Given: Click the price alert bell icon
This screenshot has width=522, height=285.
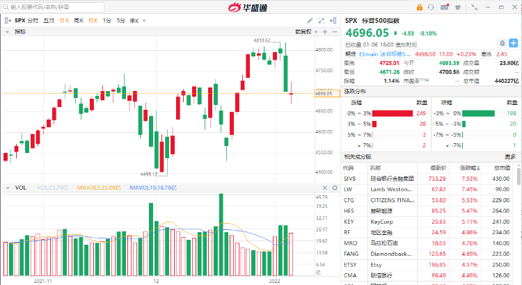Looking at the screenshot, I should tap(502, 43).
